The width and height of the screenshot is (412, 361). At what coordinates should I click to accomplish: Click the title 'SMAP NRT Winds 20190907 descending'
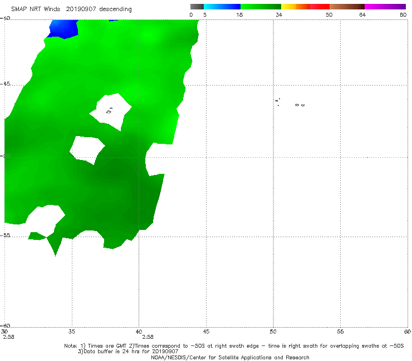71,9
